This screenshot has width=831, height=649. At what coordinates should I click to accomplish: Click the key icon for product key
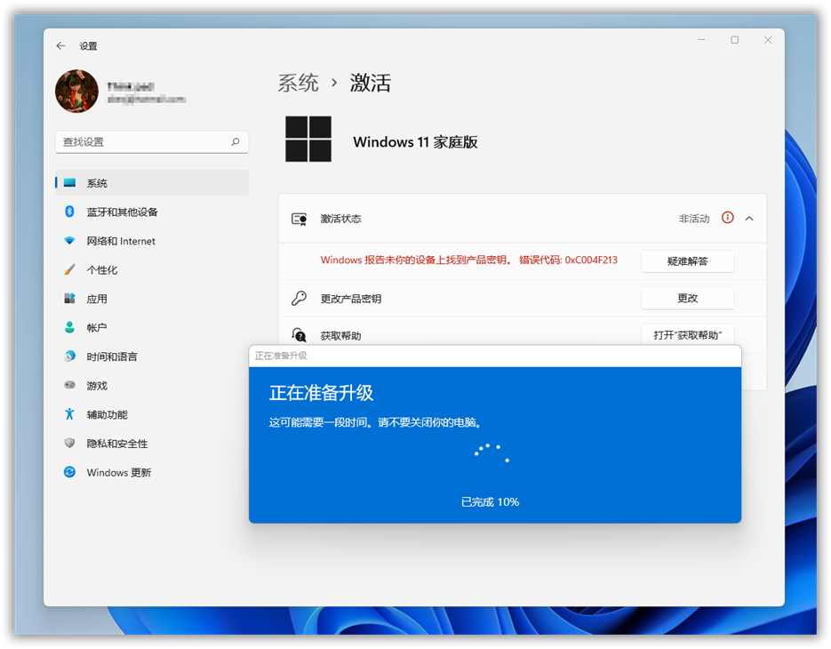(299, 298)
